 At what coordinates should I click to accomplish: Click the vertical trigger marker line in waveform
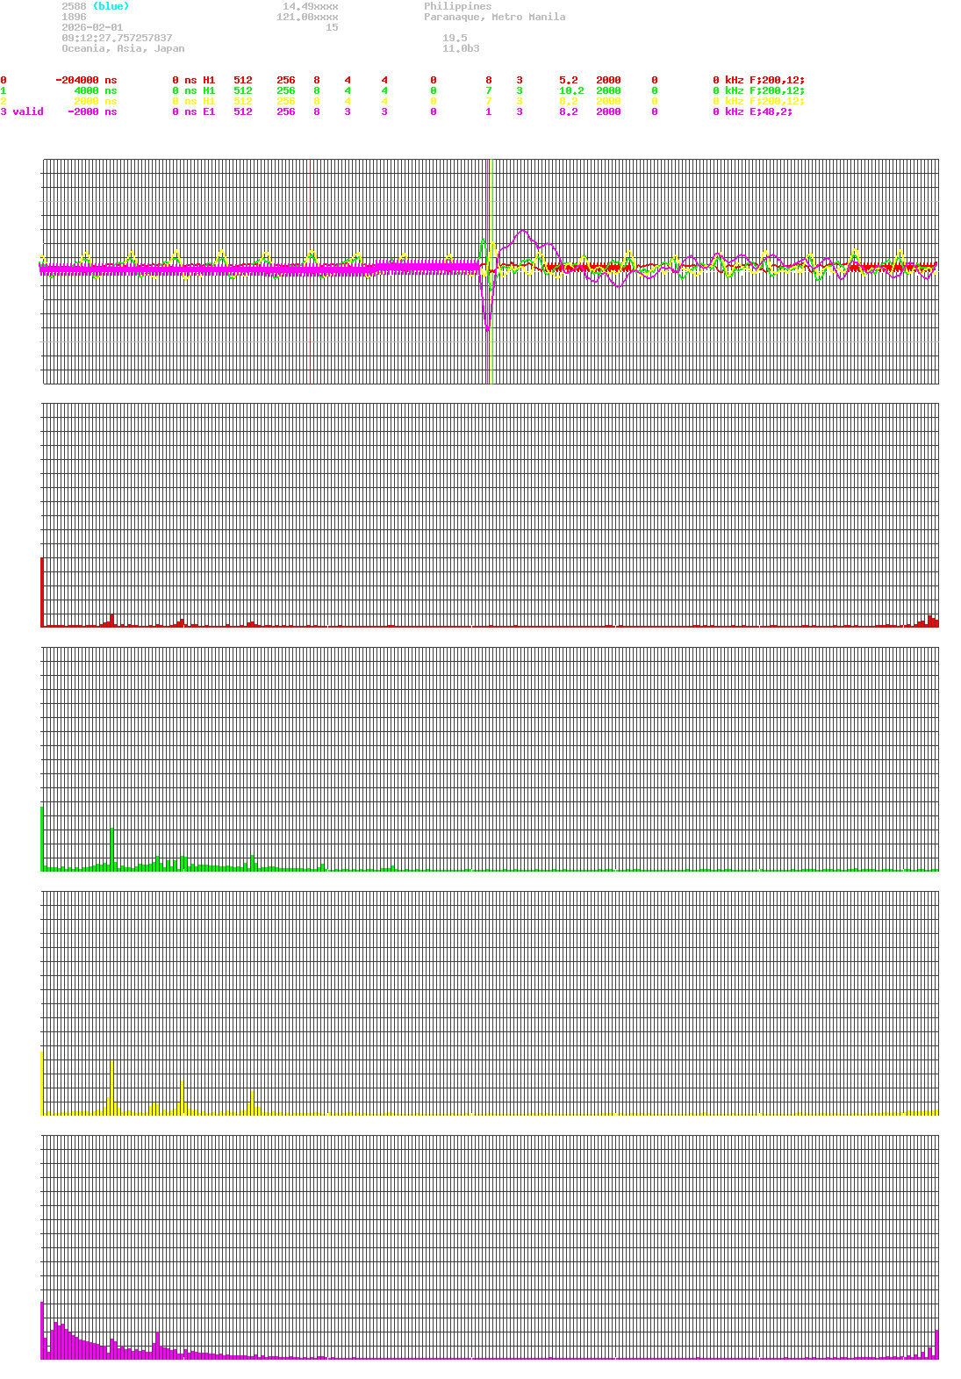point(488,271)
